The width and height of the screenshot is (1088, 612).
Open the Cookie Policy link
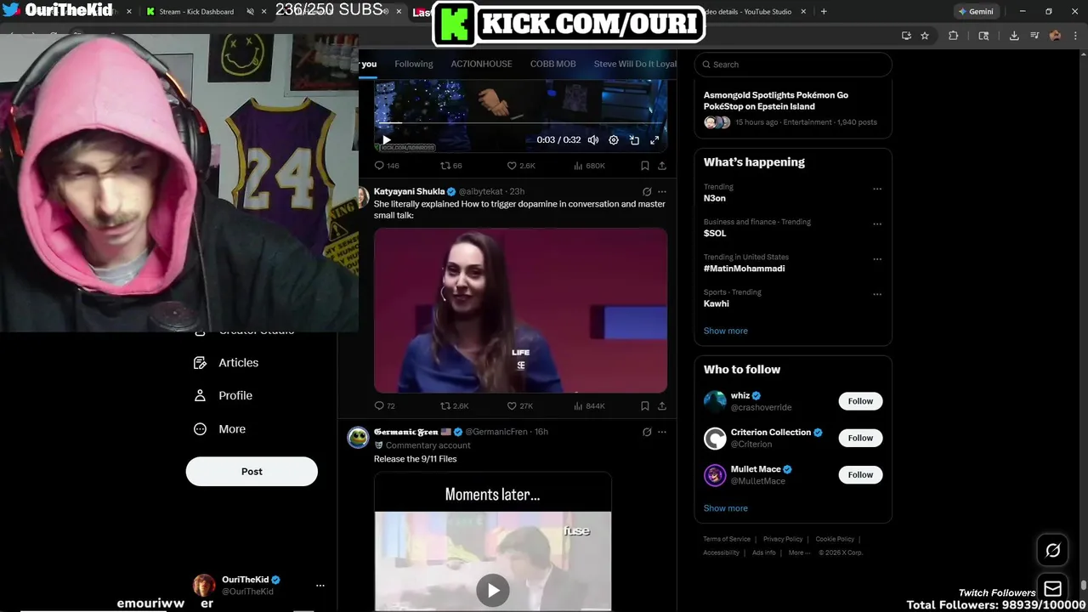click(835, 539)
